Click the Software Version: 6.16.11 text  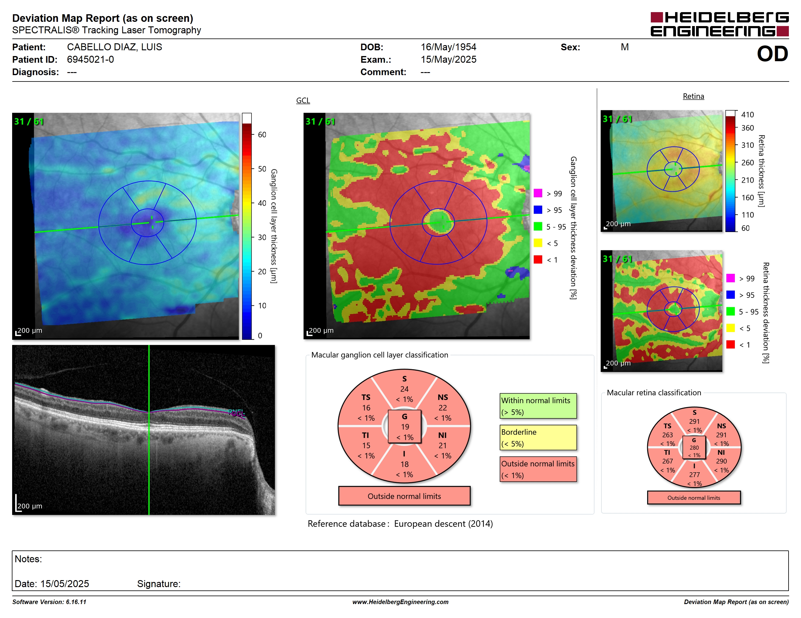pyautogui.click(x=49, y=602)
